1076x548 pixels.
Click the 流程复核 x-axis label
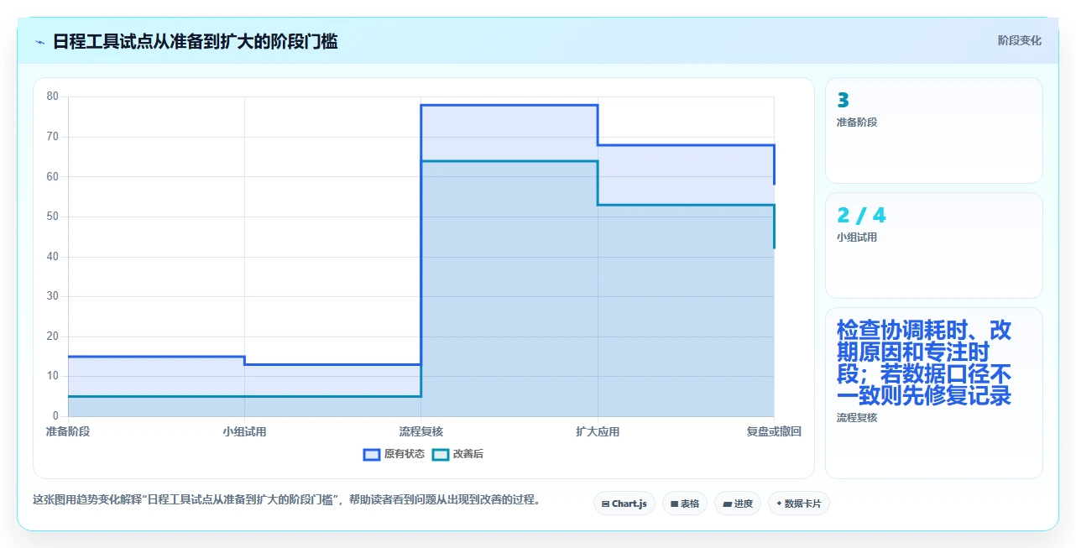click(421, 431)
